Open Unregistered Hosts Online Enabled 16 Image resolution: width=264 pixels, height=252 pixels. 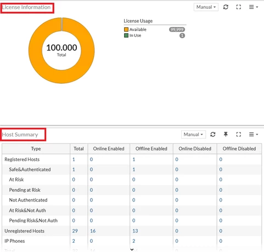93,231
